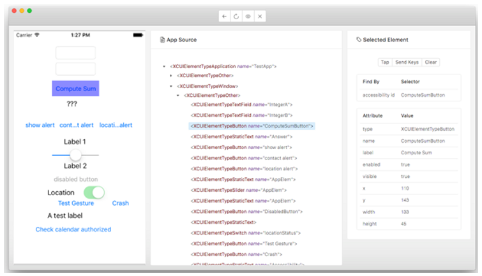
Task: Click Check calendar authorized link
Action: [x=73, y=229]
